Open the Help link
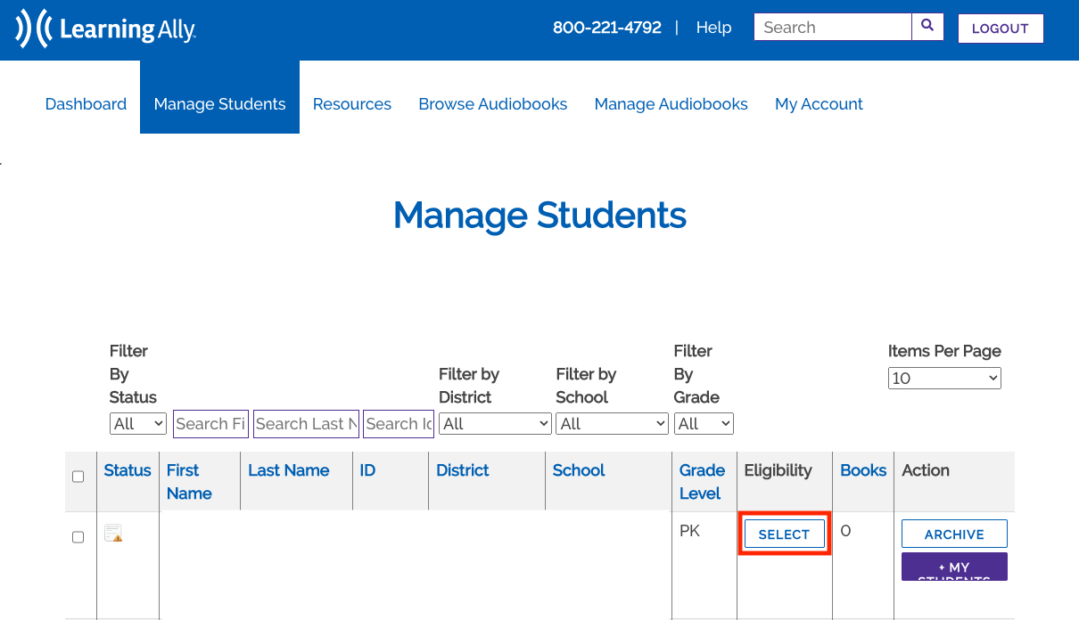 [x=713, y=28]
